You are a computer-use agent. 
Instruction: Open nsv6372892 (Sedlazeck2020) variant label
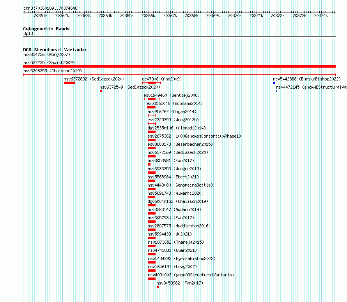[94, 79]
